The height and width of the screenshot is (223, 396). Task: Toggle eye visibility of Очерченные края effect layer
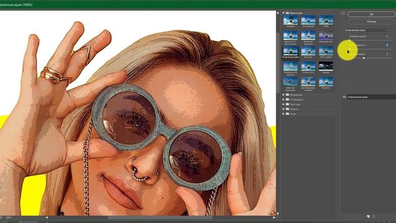coord(344,97)
